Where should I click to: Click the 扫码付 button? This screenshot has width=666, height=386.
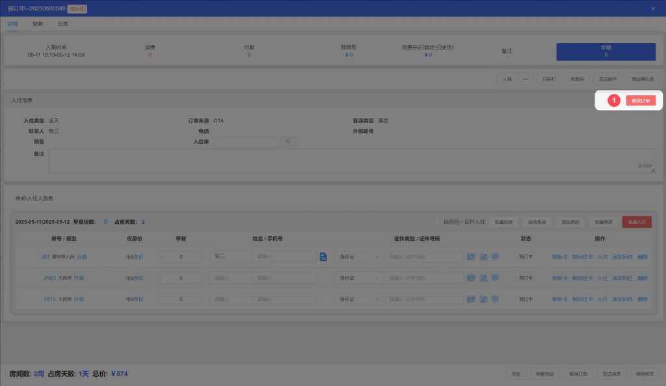pos(549,78)
